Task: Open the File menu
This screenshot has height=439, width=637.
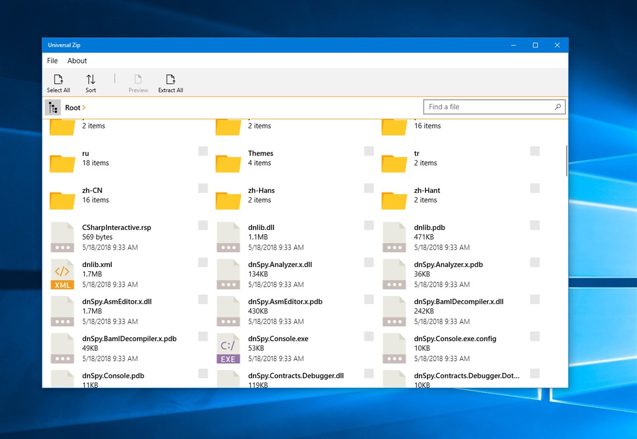Action: [52, 60]
